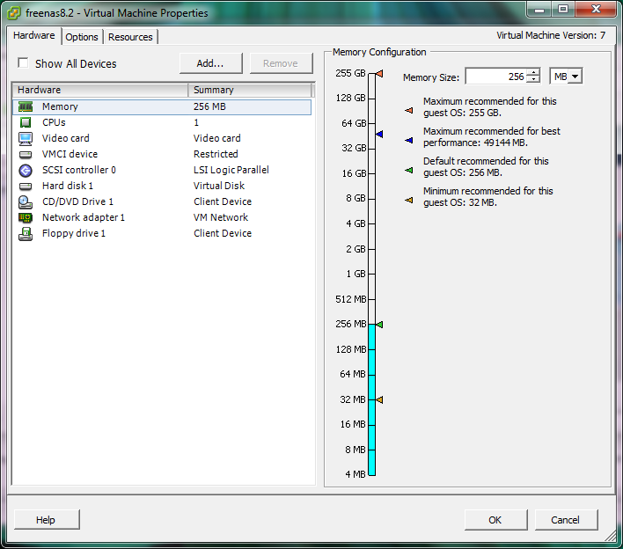
Task: Select the 'CPUs' row label
Action: click(x=54, y=122)
